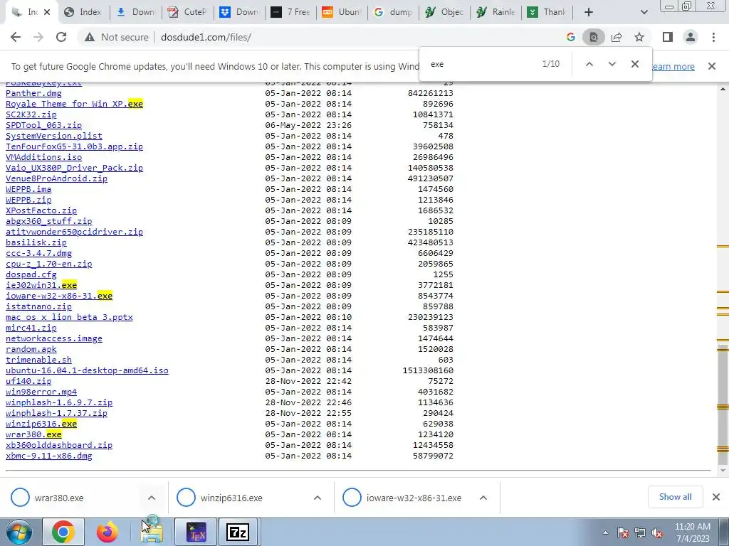
Task: Download Royale_Theme_for_Win_XP.exe
Action: [x=74, y=104]
